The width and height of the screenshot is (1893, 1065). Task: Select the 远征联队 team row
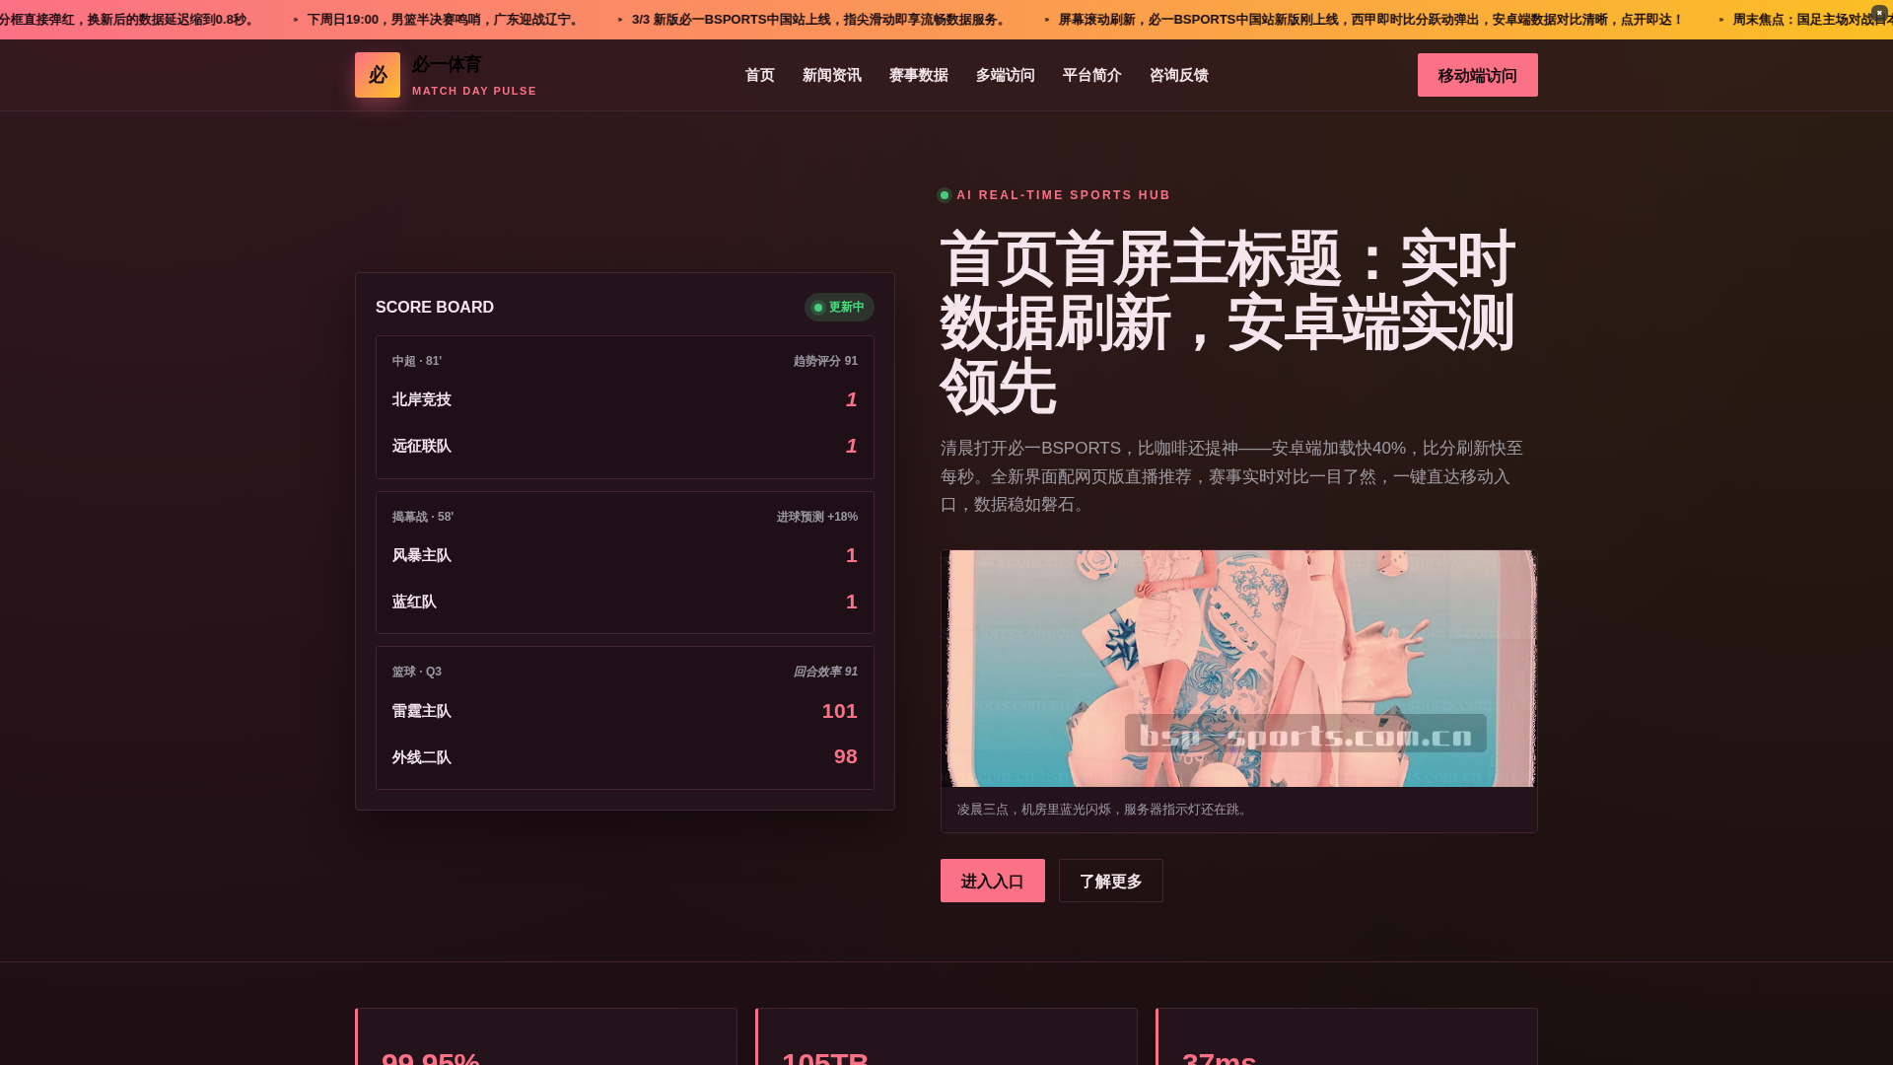coord(625,446)
